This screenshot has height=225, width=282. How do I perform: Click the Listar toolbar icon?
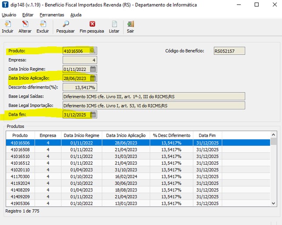tap(114, 25)
